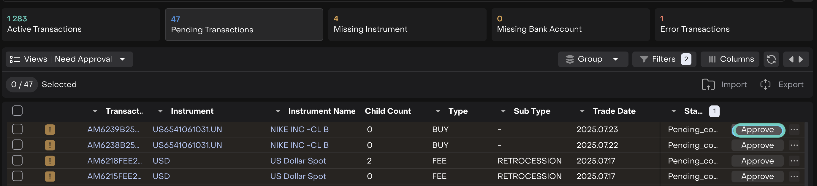Toggle the select-all header checkbox
The width and height of the screenshot is (817, 186).
(x=18, y=111)
